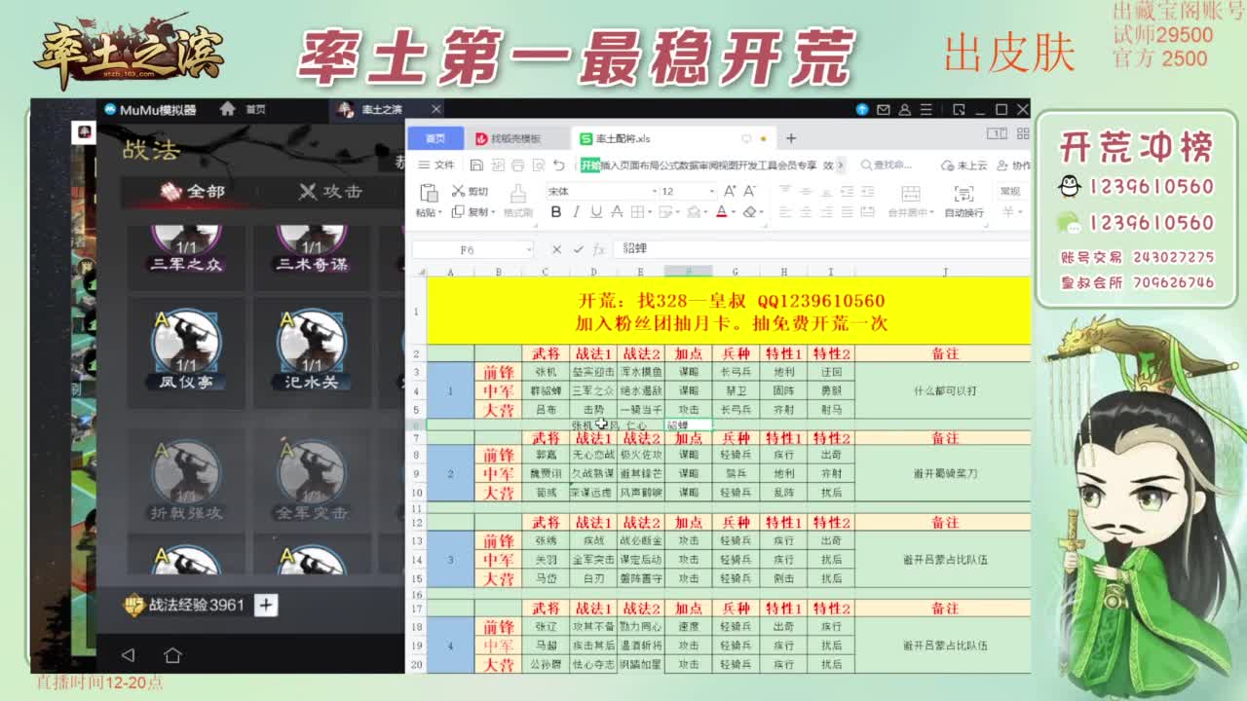Toggle align right in ribbon
1247x701 pixels.
827,212
